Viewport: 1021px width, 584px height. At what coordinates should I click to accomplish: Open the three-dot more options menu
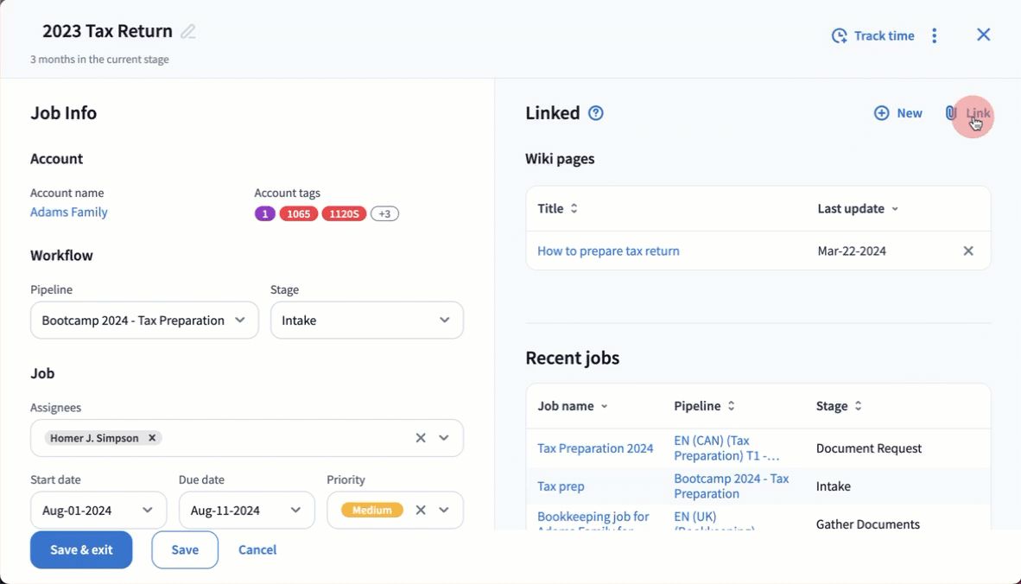[935, 35]
